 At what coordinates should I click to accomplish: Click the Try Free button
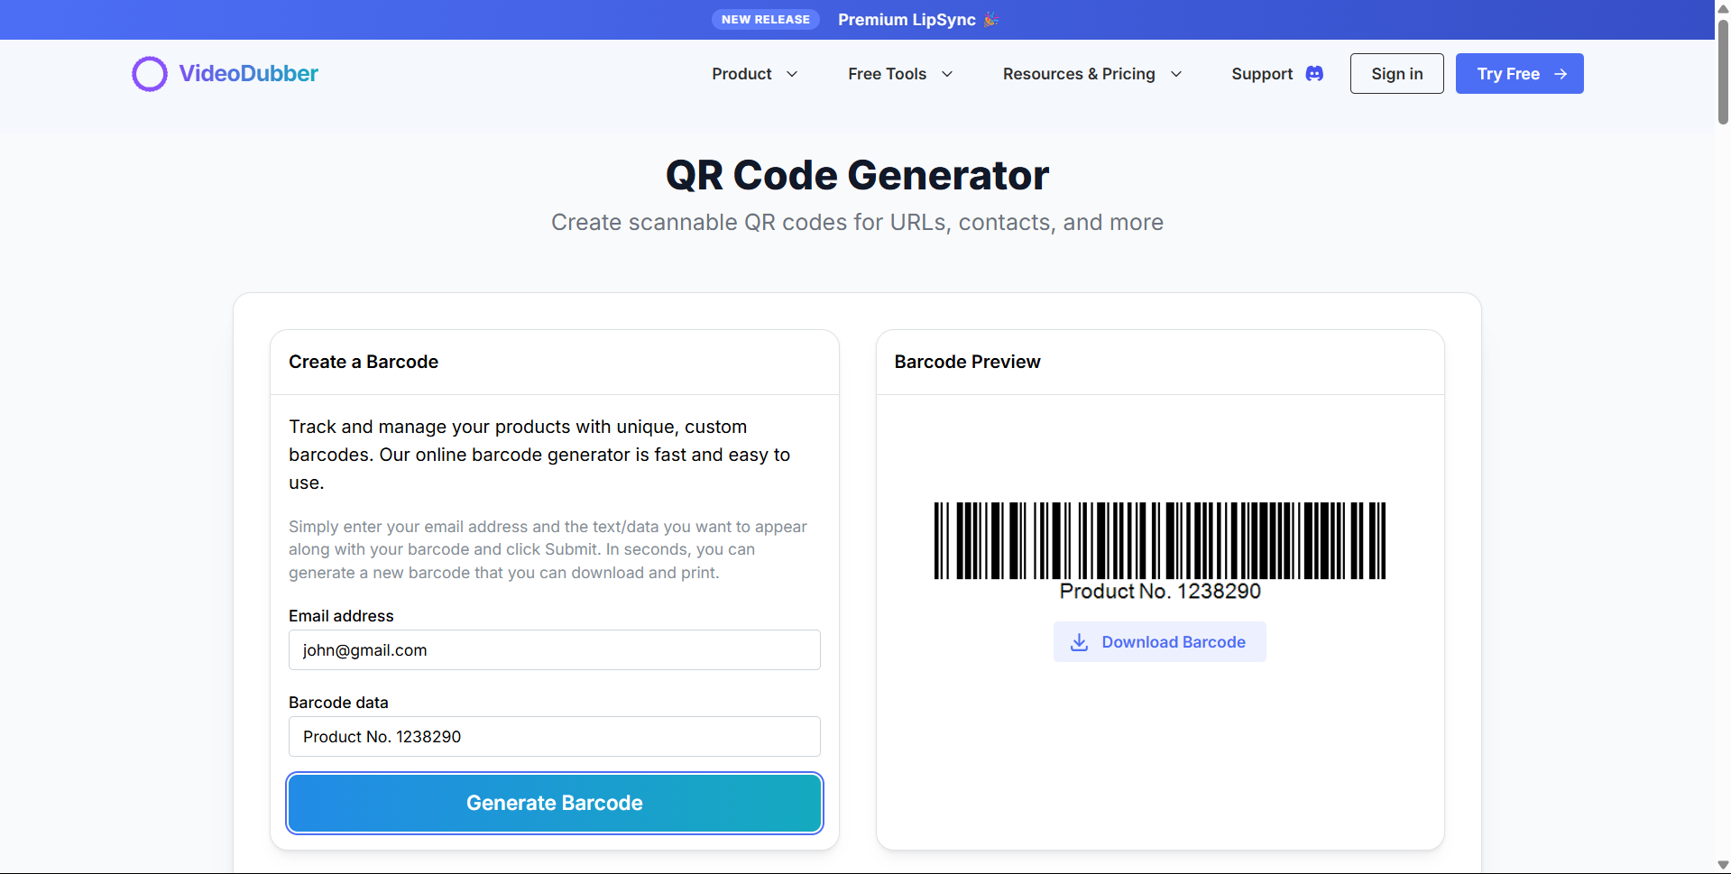click(x=1518, y=73)
